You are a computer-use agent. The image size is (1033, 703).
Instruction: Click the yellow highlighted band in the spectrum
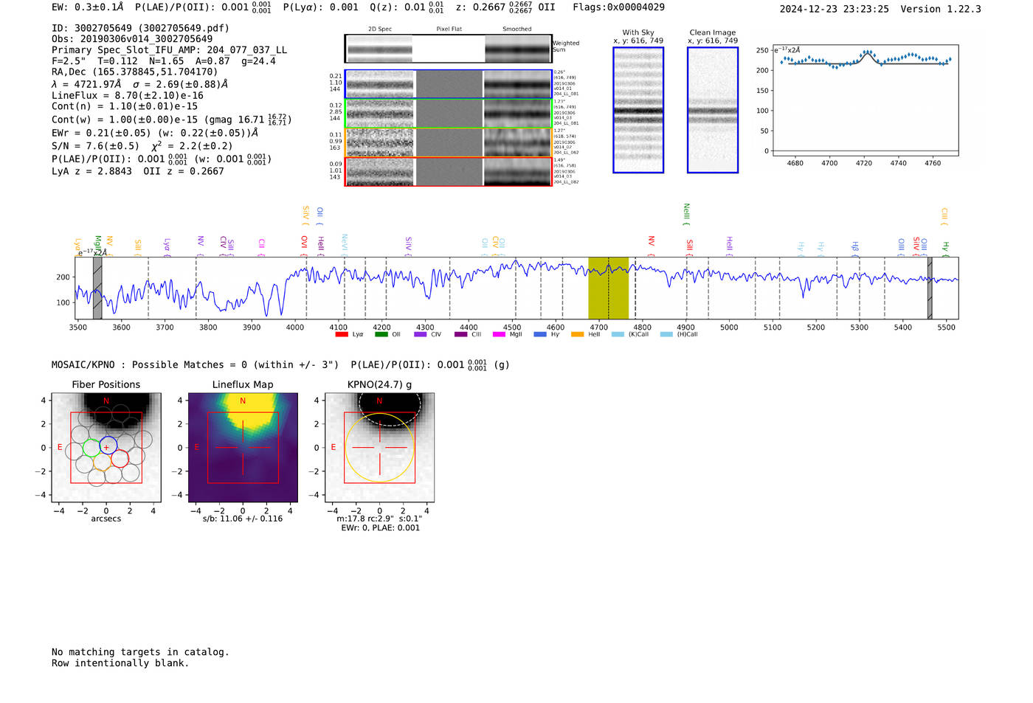point(608,288)
